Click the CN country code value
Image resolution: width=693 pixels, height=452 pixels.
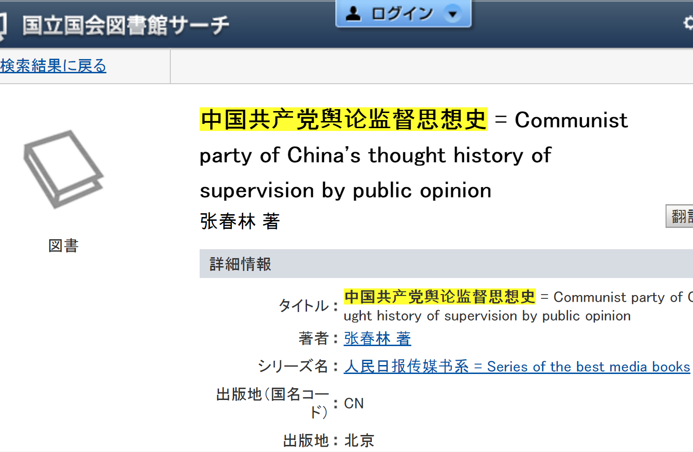click(354, 403)
